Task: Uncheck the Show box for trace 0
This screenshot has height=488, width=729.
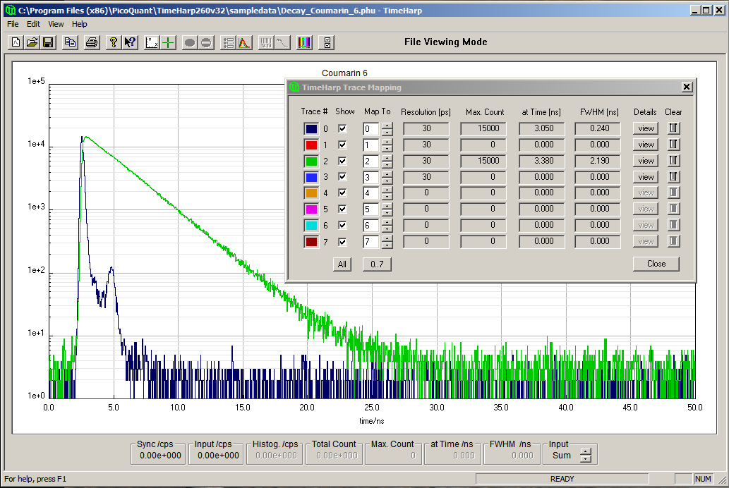Action: pos(342,128)
